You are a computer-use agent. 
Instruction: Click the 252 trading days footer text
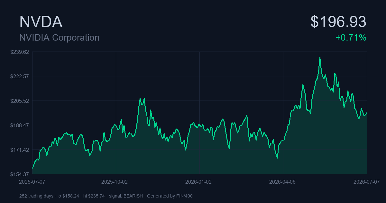point(36,196)
